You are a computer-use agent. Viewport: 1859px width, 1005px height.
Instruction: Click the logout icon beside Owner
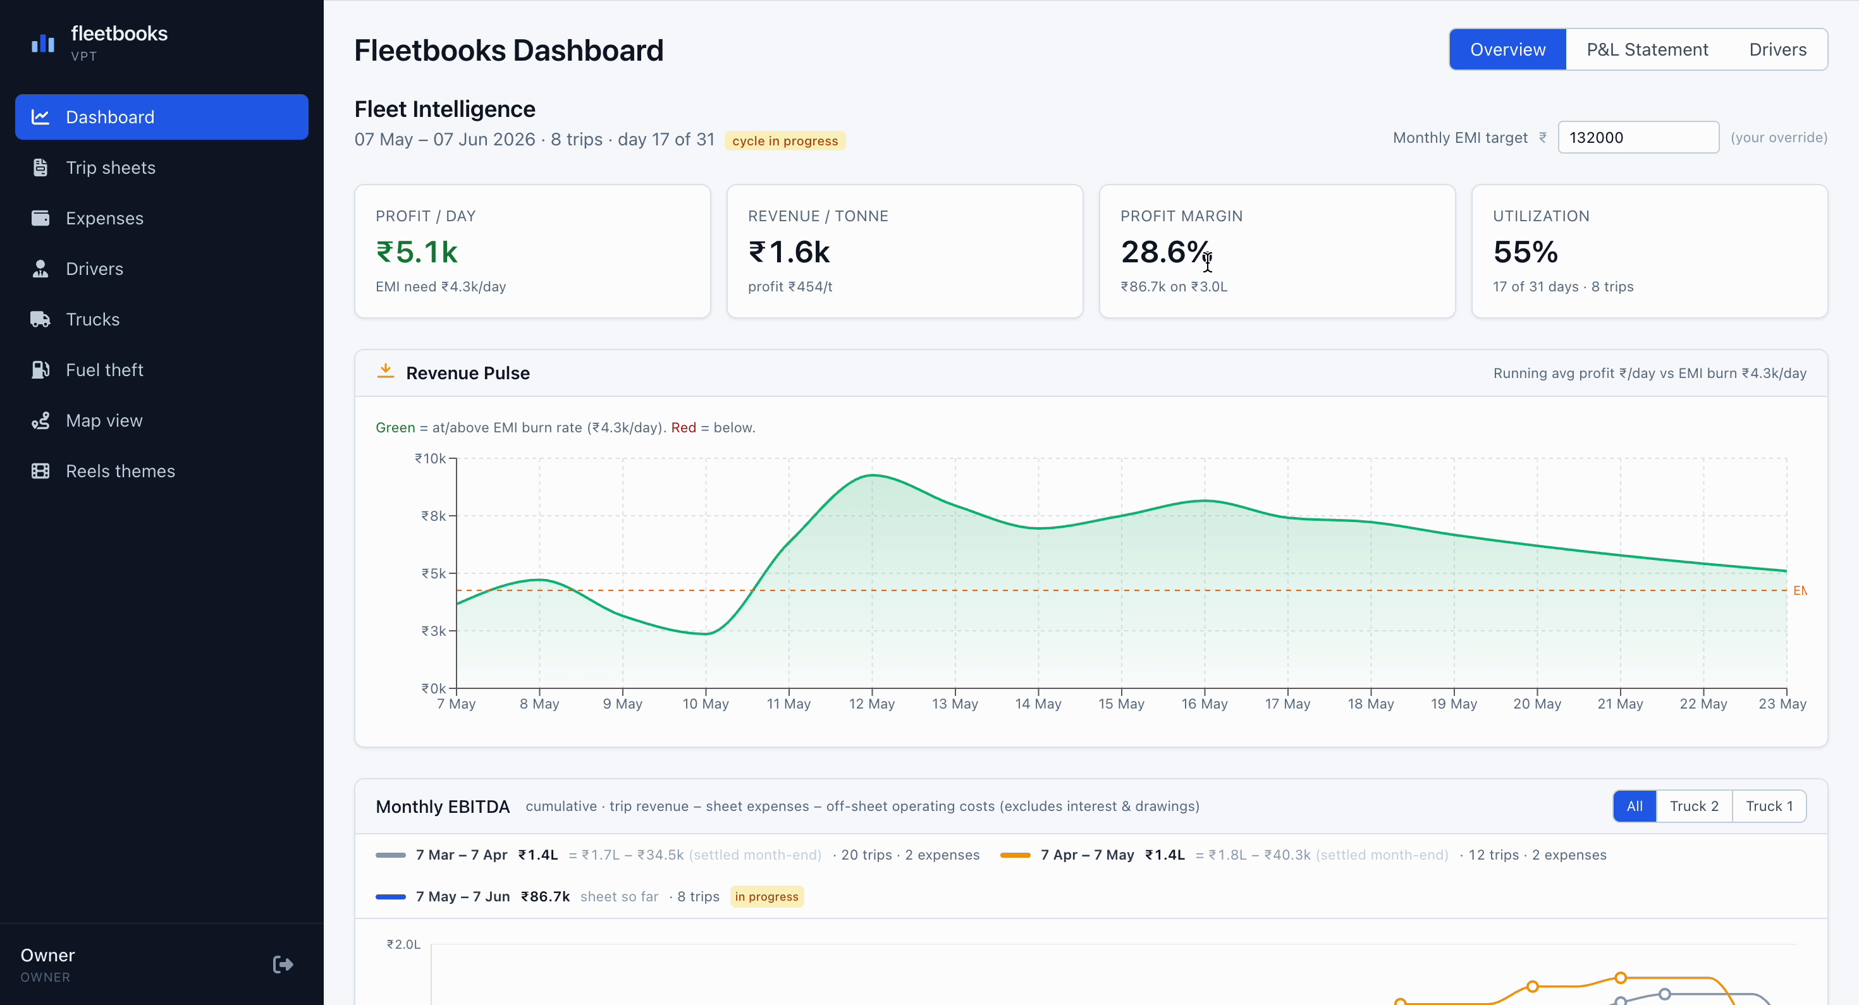point(283,965)
